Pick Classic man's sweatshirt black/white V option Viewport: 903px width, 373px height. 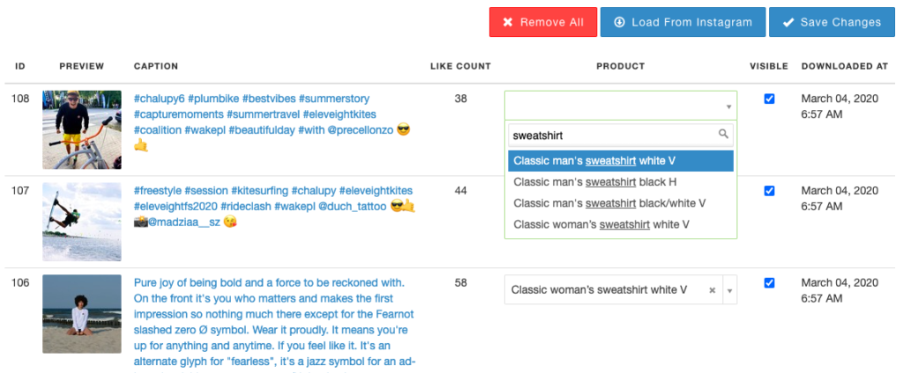[621, 203]
